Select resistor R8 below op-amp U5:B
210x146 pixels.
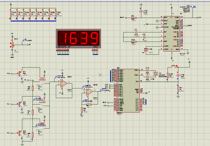[x=82, y=110]
